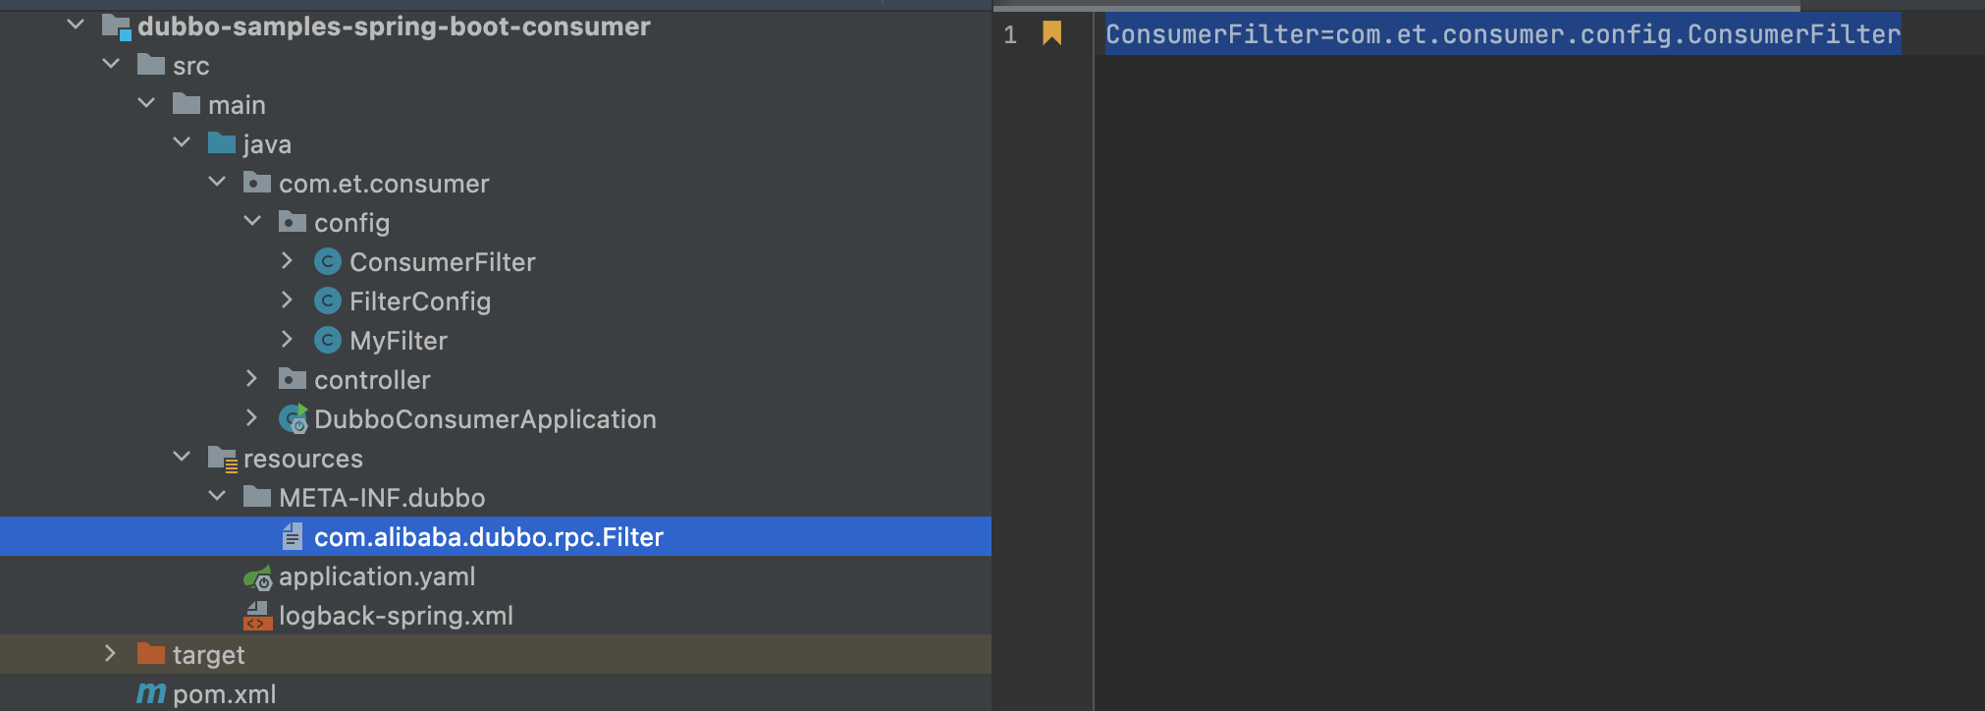The height and width of the screenshot is (711, 1985).
Task: Click the ConsumerFilter class icon
Action: click(x=327, y=261)
